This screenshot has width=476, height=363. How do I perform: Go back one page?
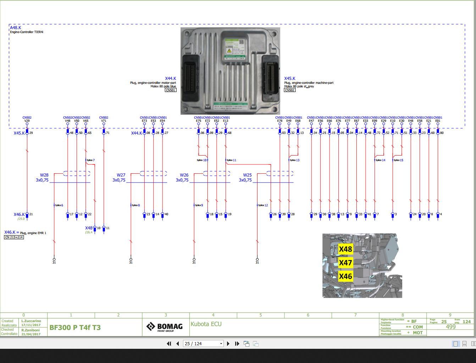coord(177,343)
